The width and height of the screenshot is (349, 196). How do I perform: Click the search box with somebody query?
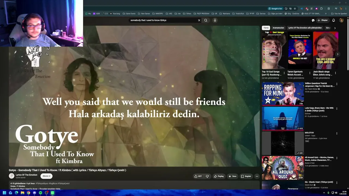tap(164, 20)
